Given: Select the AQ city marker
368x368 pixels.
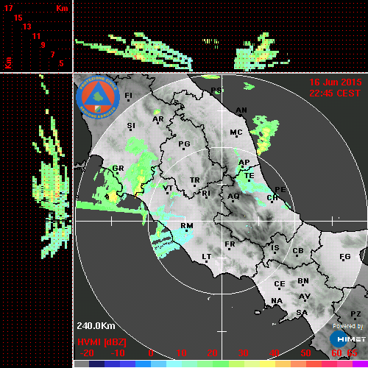Looking at the screenshot, I should (x=233, y=202).
